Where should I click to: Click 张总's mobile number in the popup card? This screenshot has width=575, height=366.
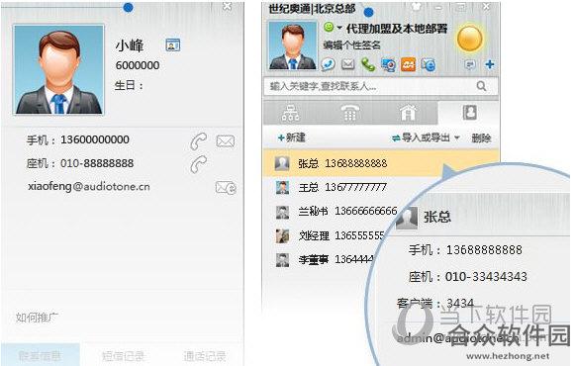coord(484,250)
